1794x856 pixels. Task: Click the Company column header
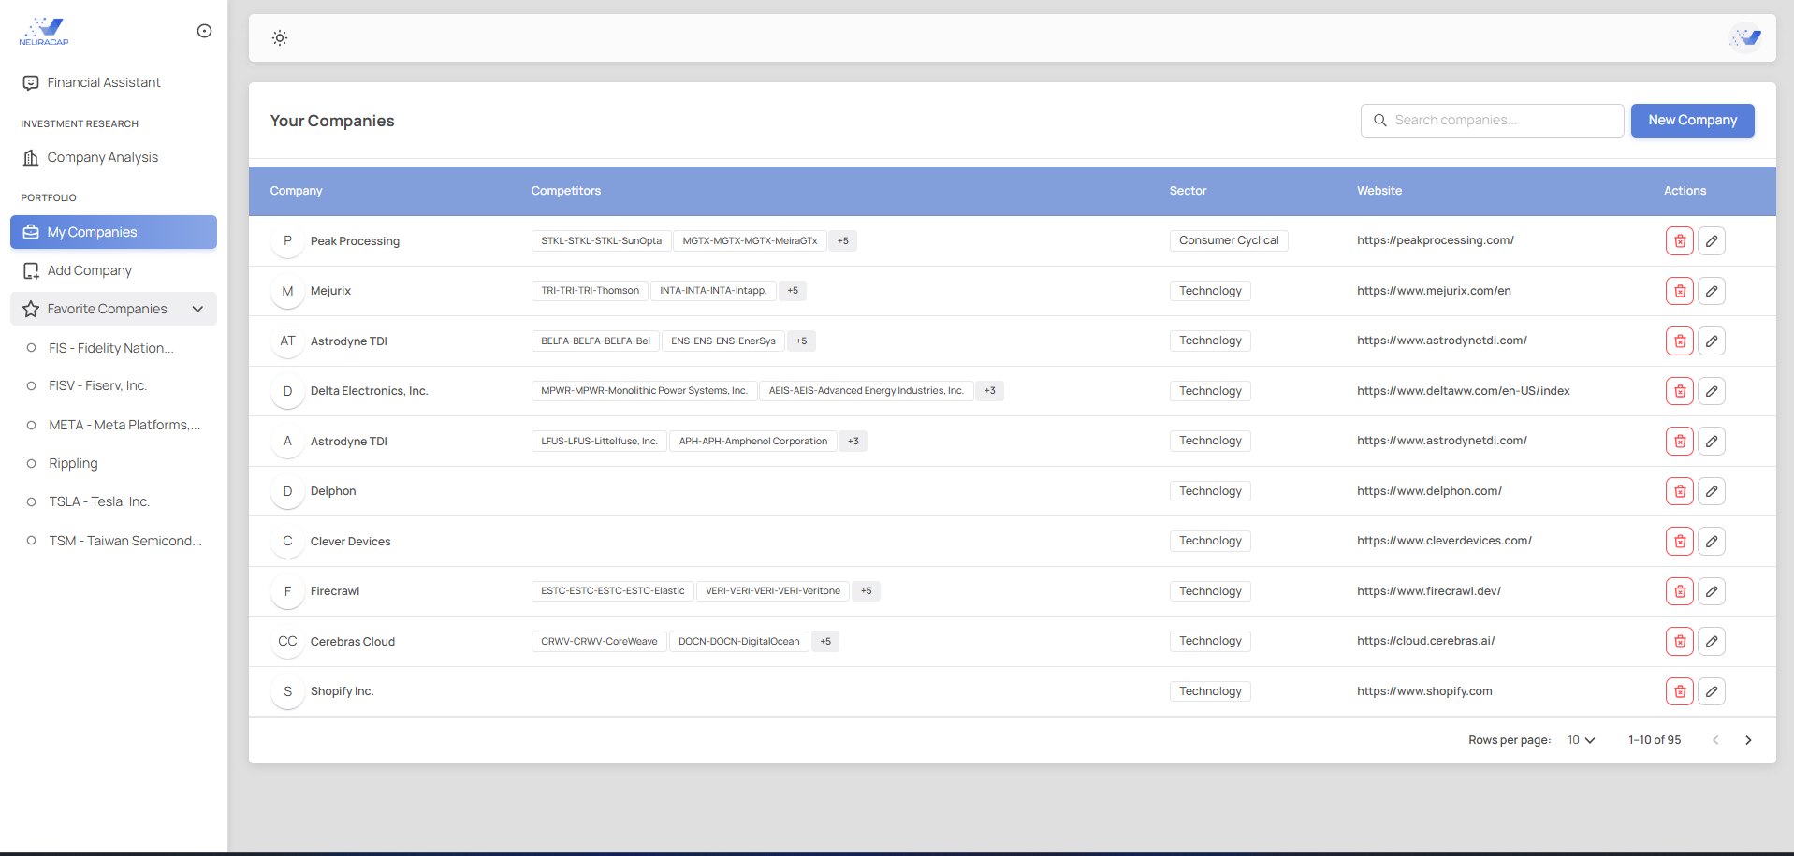(296, 191)
